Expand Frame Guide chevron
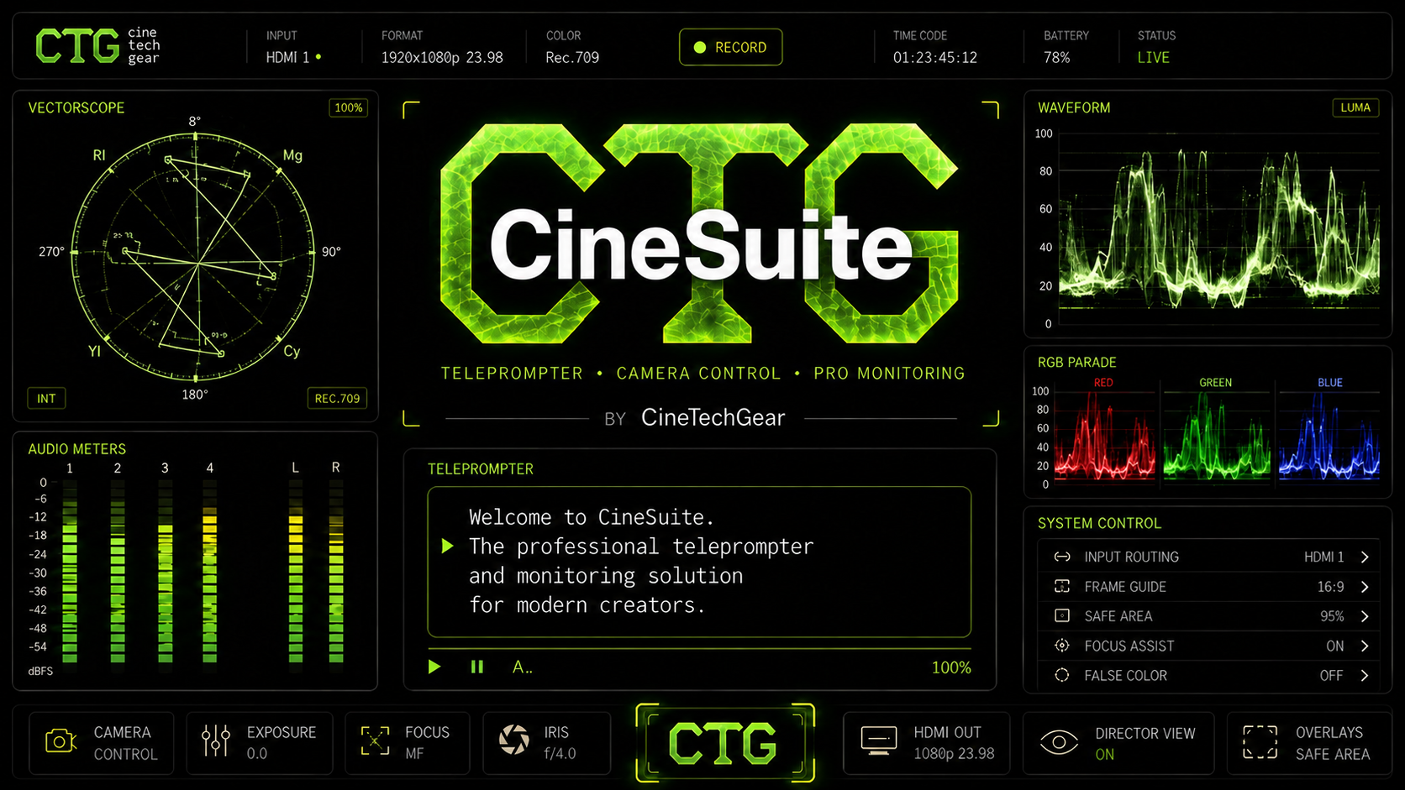1405x790 pixels. coord(1365,586)
